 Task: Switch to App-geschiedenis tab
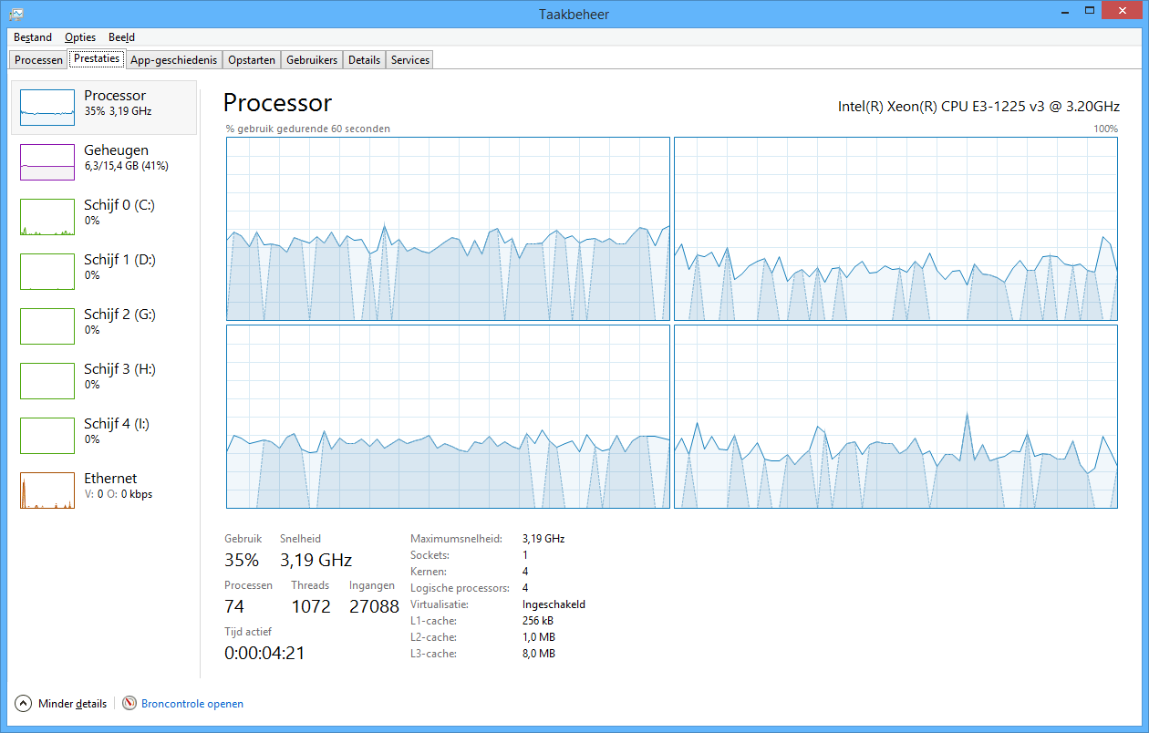(x=173, y=60)
